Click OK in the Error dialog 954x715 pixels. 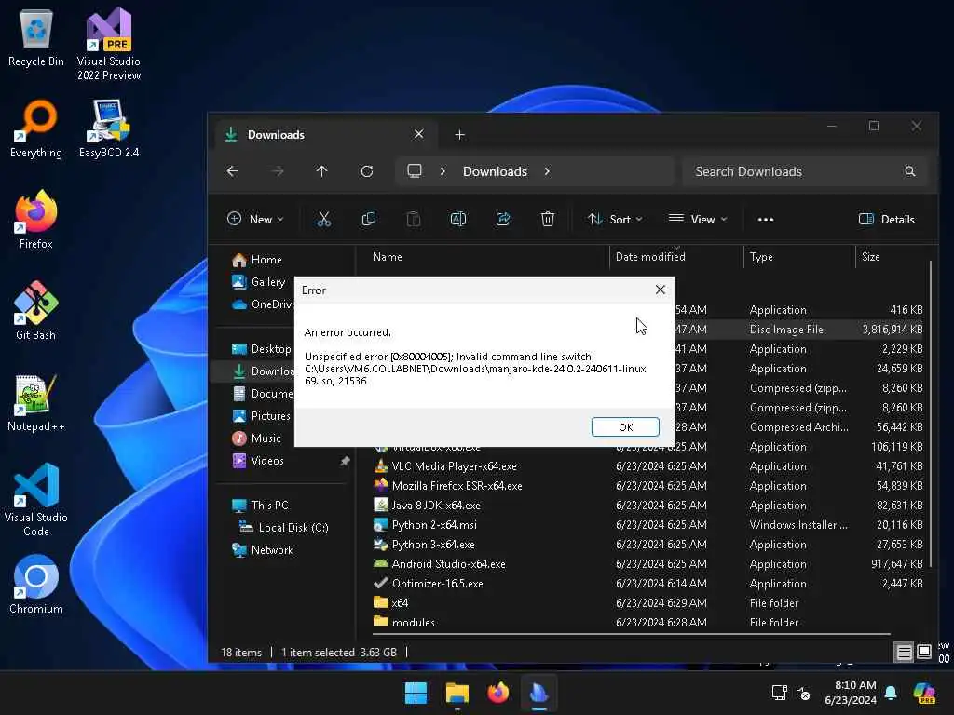pos(625,426)
